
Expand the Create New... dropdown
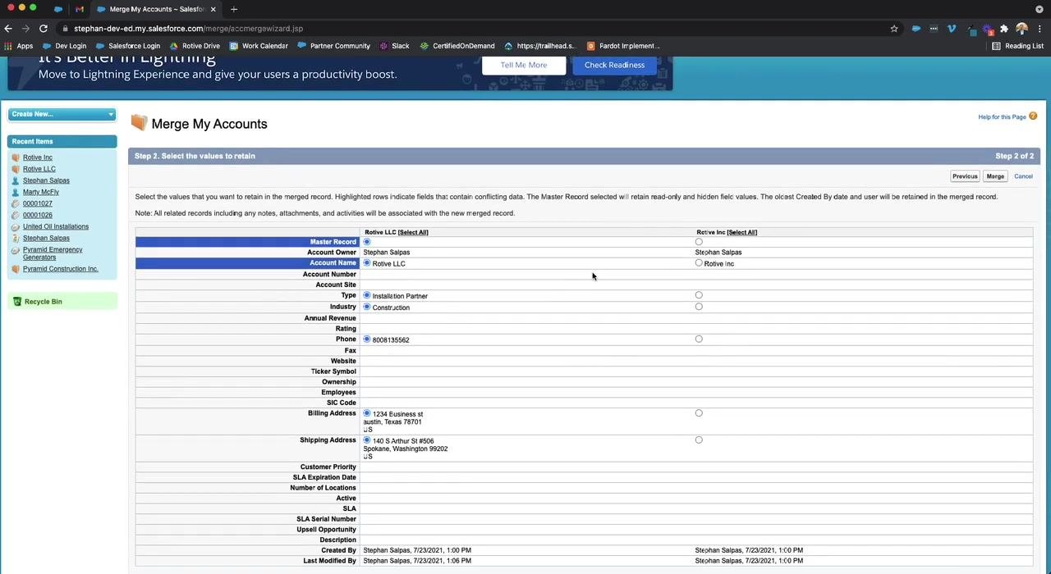62,114
